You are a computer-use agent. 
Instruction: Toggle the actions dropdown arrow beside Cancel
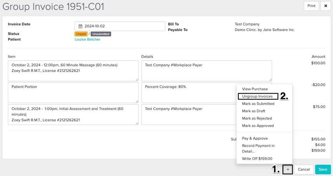coord(288,169)
